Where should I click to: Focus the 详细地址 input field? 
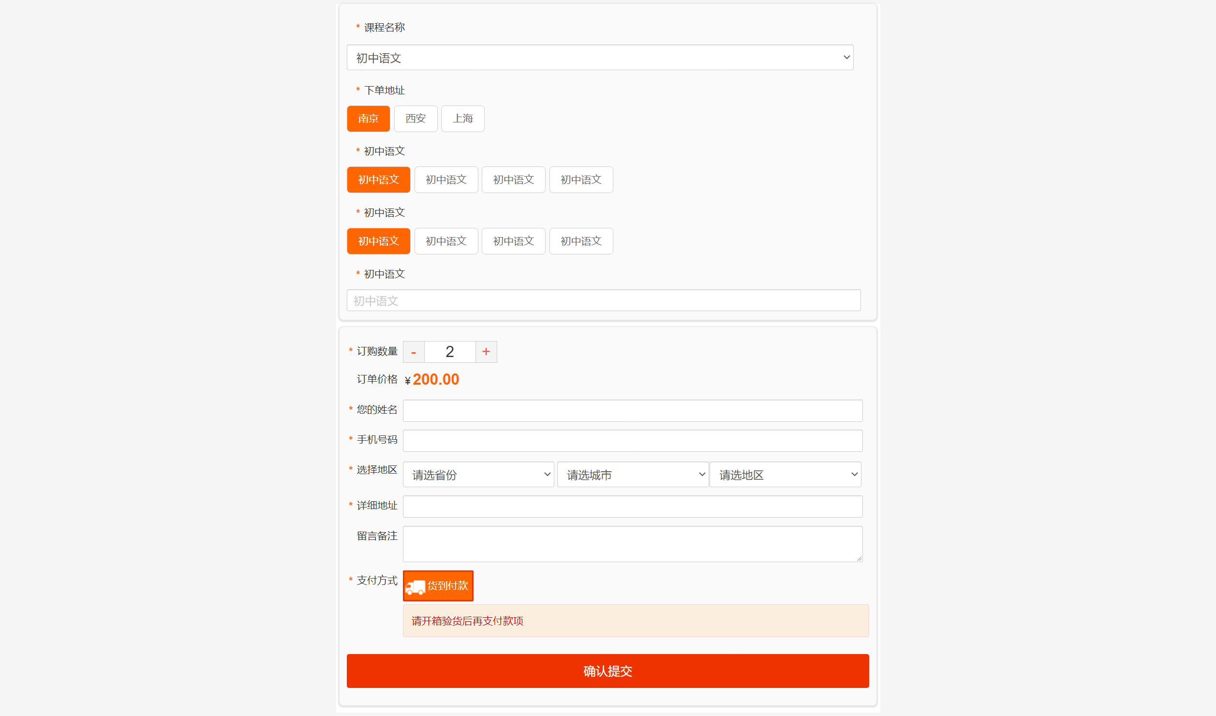click(x=633, y=507)
